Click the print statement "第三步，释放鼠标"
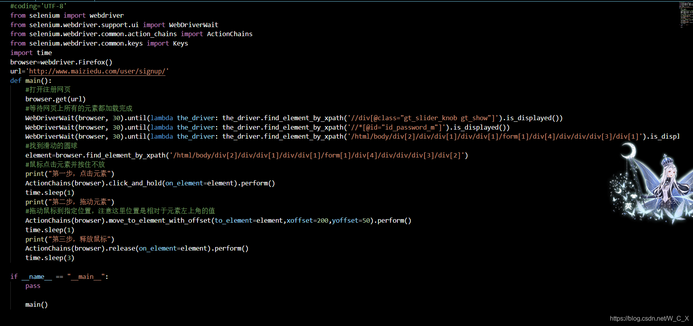Image resolution: width=693 pixels, height=326 pixels. [x=70, y=239]
